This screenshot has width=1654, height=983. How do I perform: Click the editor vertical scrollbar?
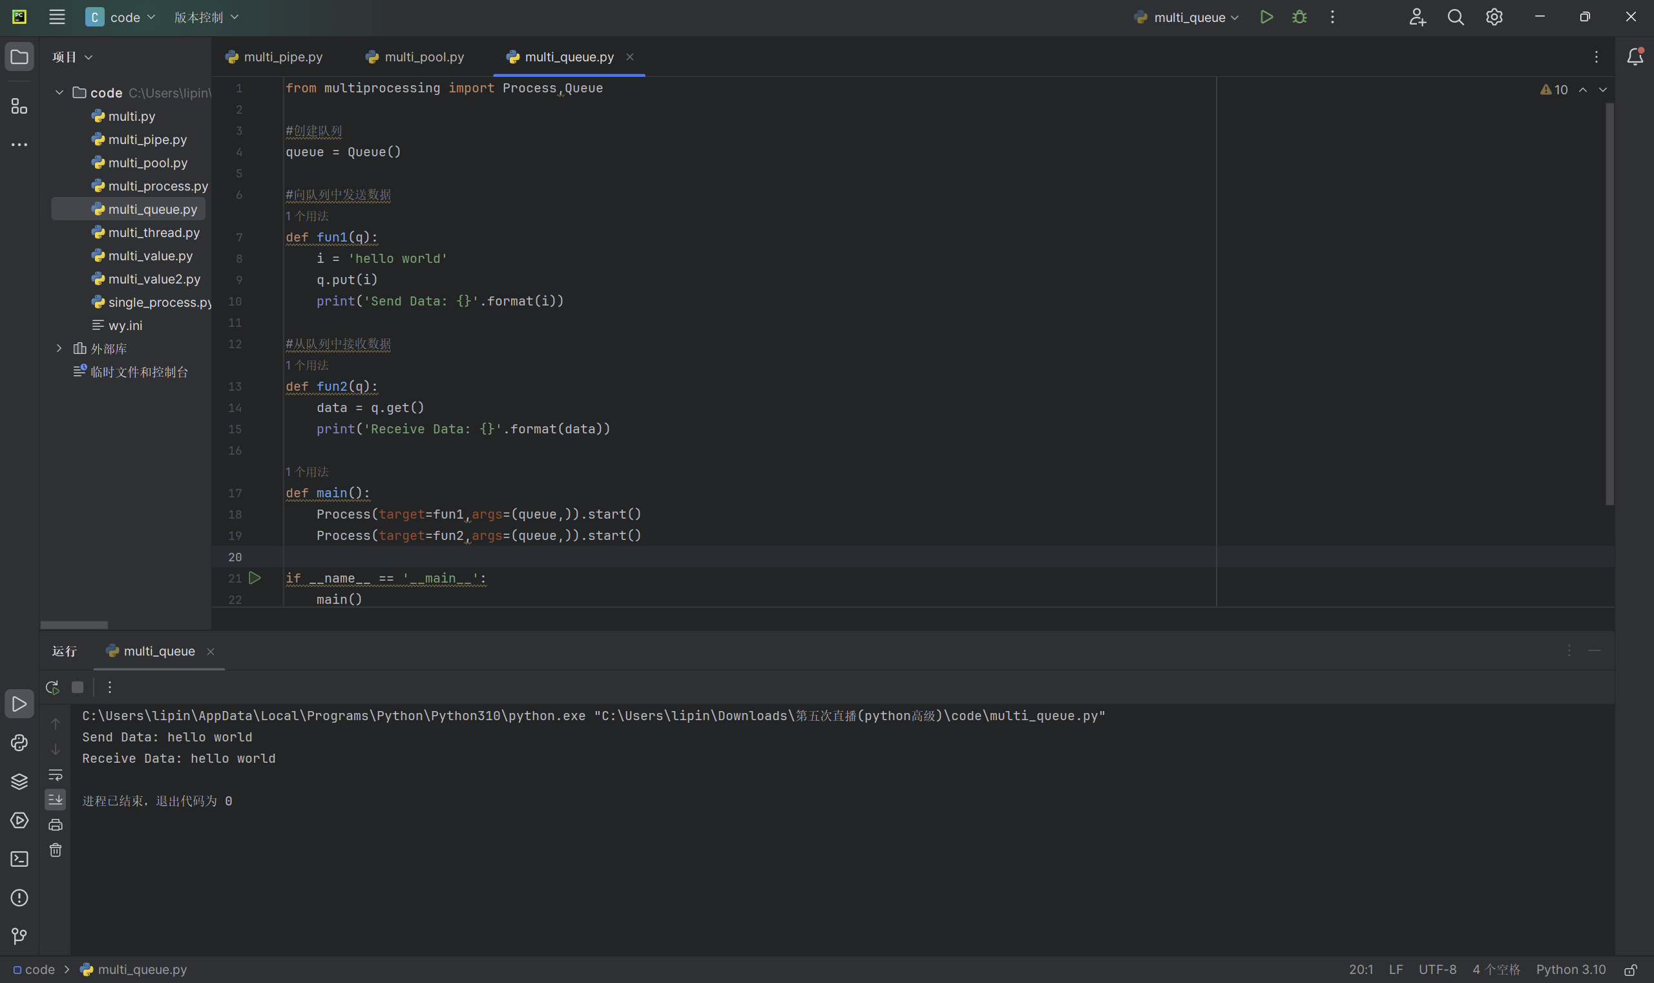click(1609, 304)
